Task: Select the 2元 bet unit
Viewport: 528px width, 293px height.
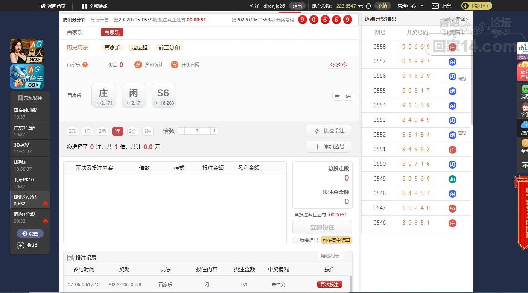Action: point(73,131)
